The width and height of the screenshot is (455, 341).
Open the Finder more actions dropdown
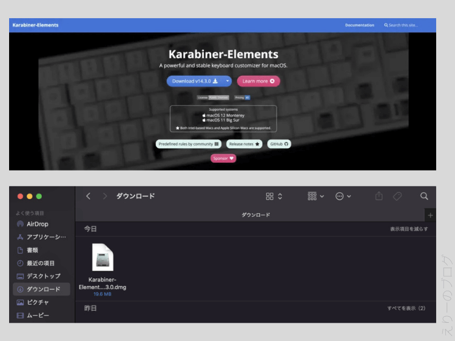(x=343, y=196)
